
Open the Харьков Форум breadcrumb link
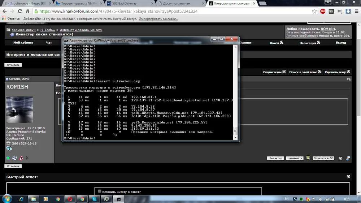tap(23, 30)
